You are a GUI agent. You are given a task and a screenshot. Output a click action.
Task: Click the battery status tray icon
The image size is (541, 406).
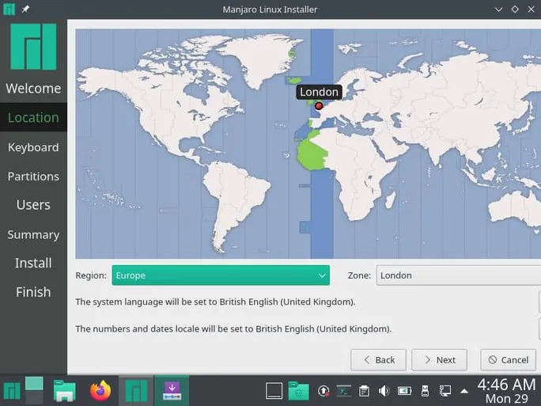[x=404, y=391]
